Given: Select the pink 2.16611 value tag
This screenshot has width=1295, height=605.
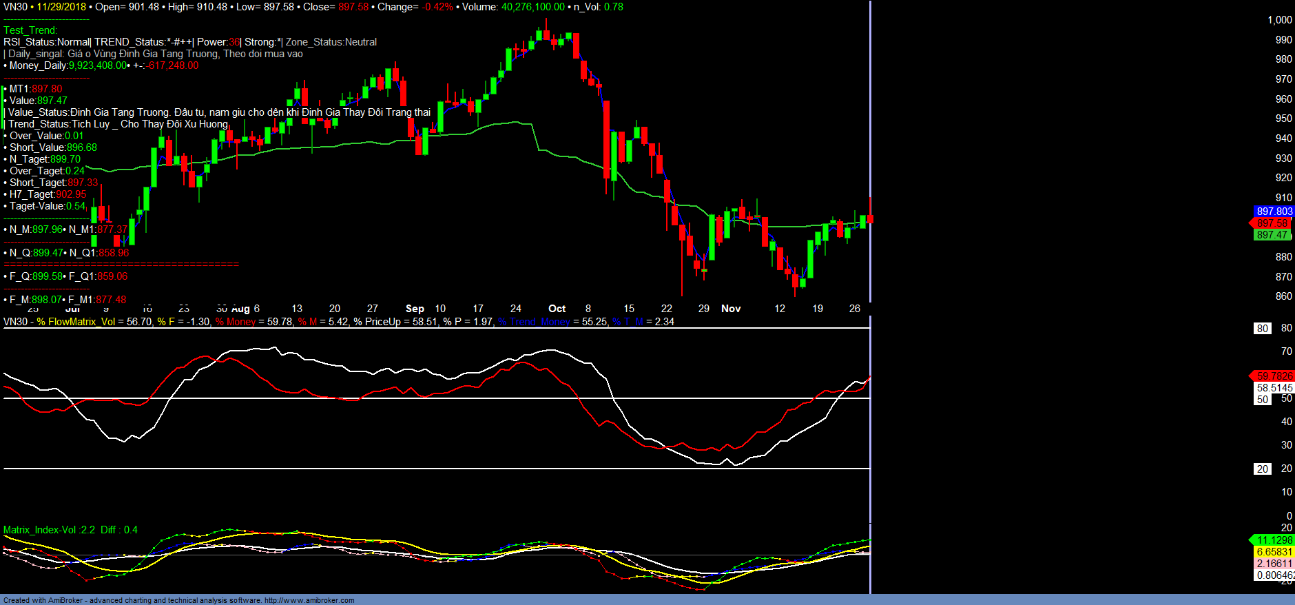Looking at the screenshot, I should pos(1274,564).
